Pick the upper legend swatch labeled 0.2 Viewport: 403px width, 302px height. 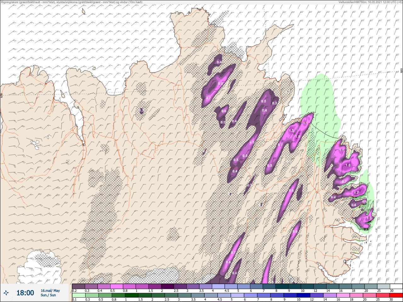click(x=78, y=286)
